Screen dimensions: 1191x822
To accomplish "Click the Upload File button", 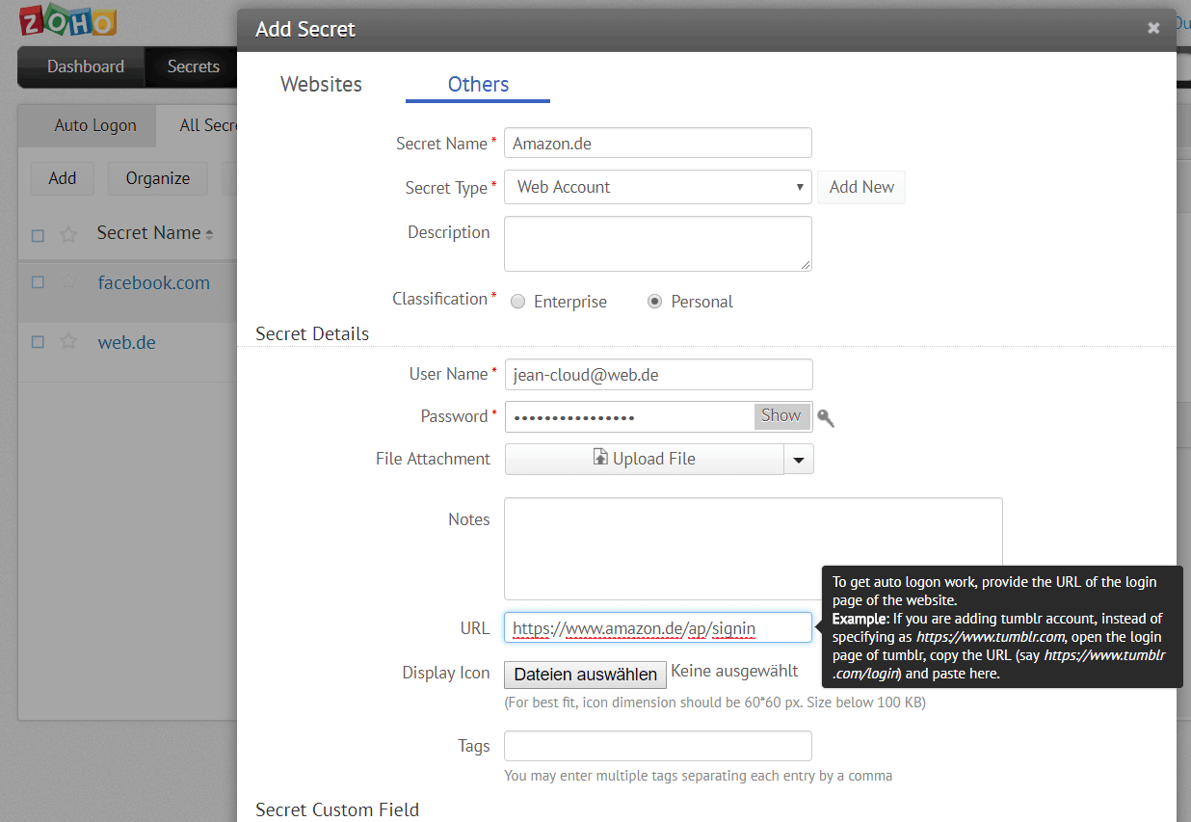I will pyautogui.click(x=645, y=460).
